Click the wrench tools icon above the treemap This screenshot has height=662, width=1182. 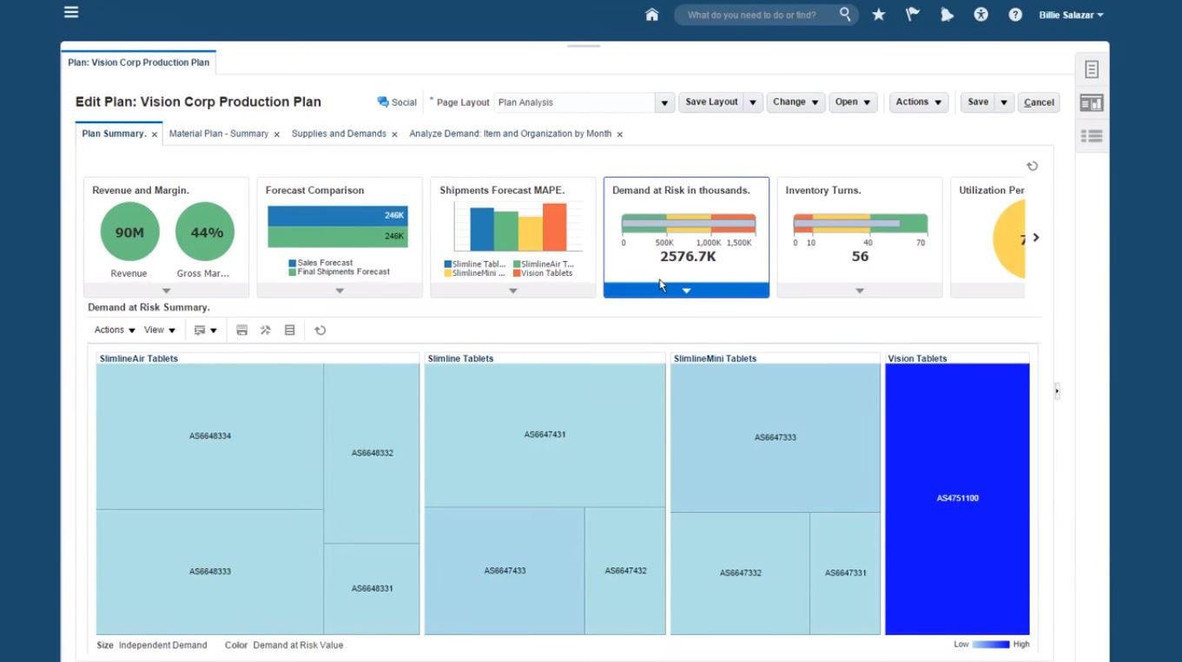click(x=266, y=330)
